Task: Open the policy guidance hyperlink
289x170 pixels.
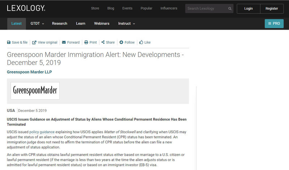Action: click(42, 132)
